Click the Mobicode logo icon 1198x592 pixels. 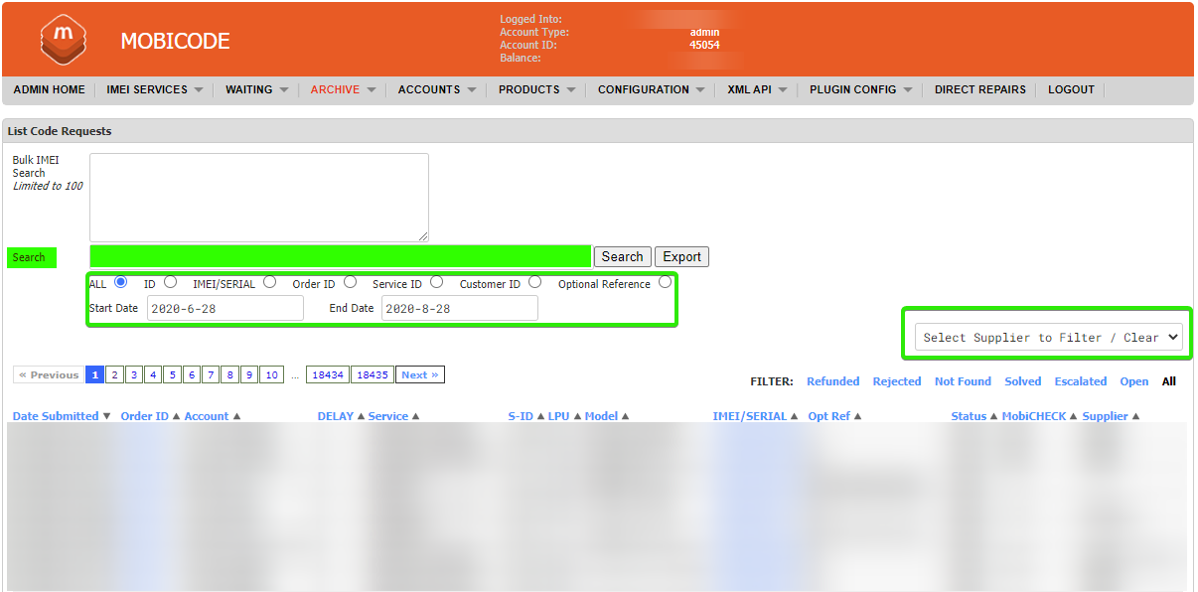point(64,40)
